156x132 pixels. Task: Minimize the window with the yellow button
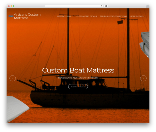pos(11,6)
